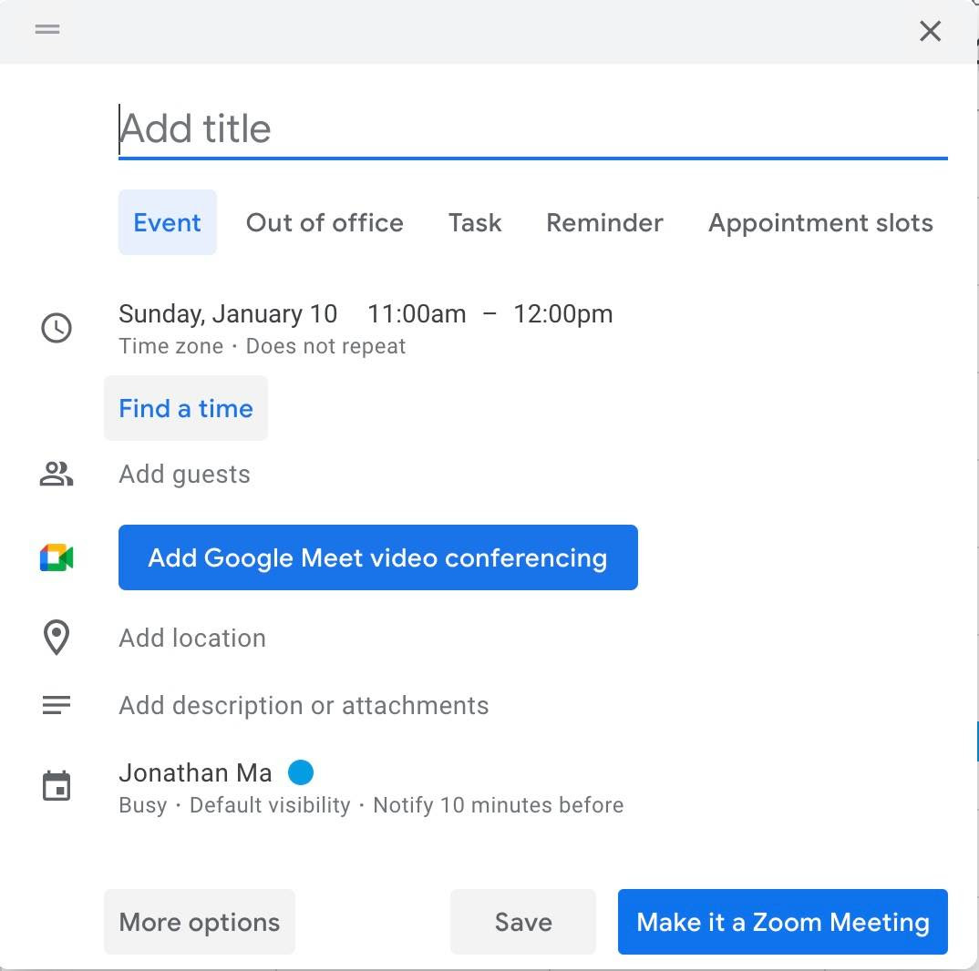Viewport: 979px width, 971px height.
Task: Save the event
Action: tap(523, 922)
